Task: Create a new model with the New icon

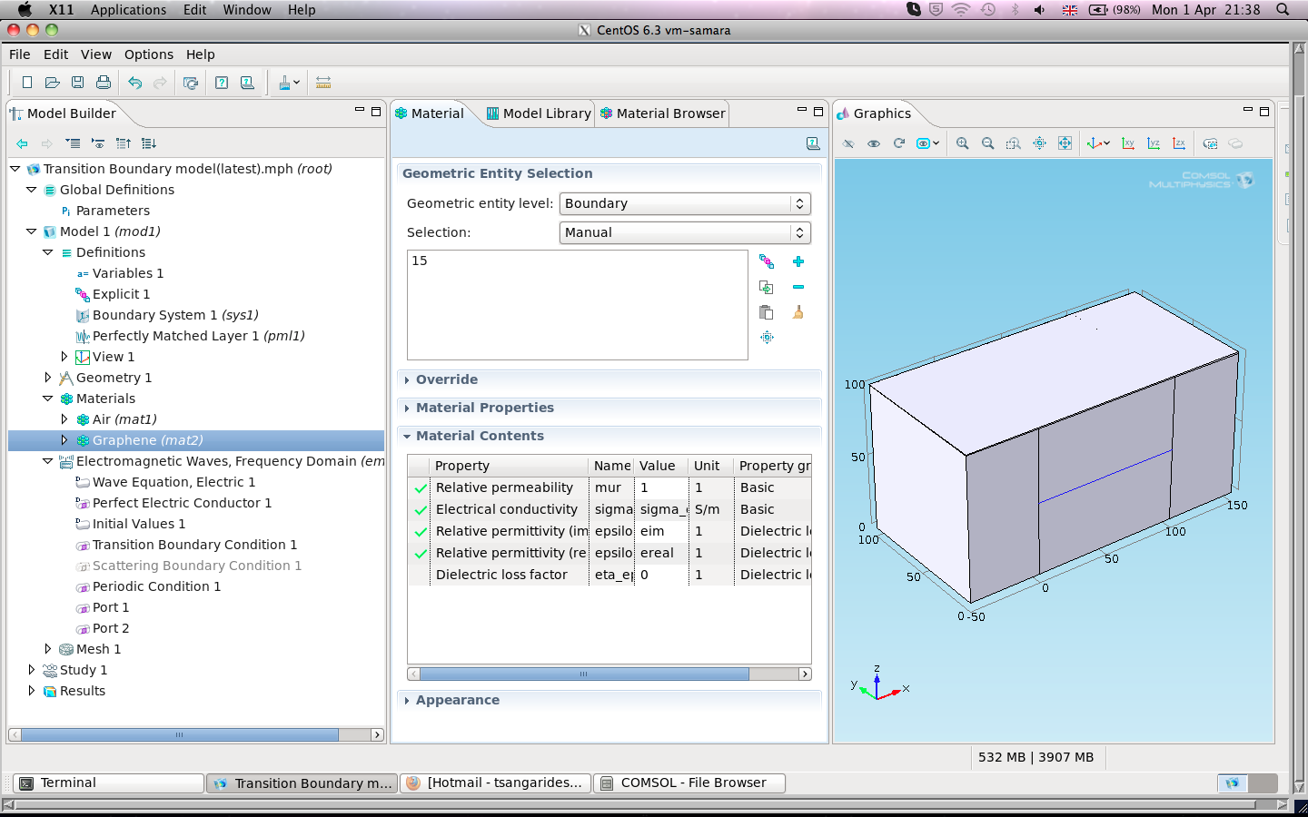Action: tap(27, 83)
